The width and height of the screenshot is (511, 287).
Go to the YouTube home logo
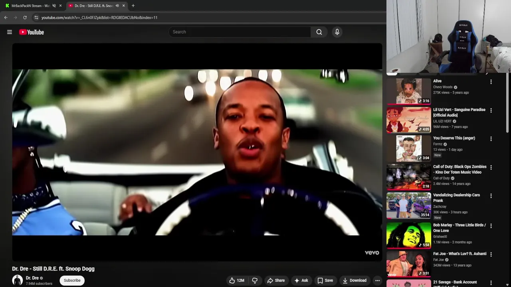[x=32, y=32]
